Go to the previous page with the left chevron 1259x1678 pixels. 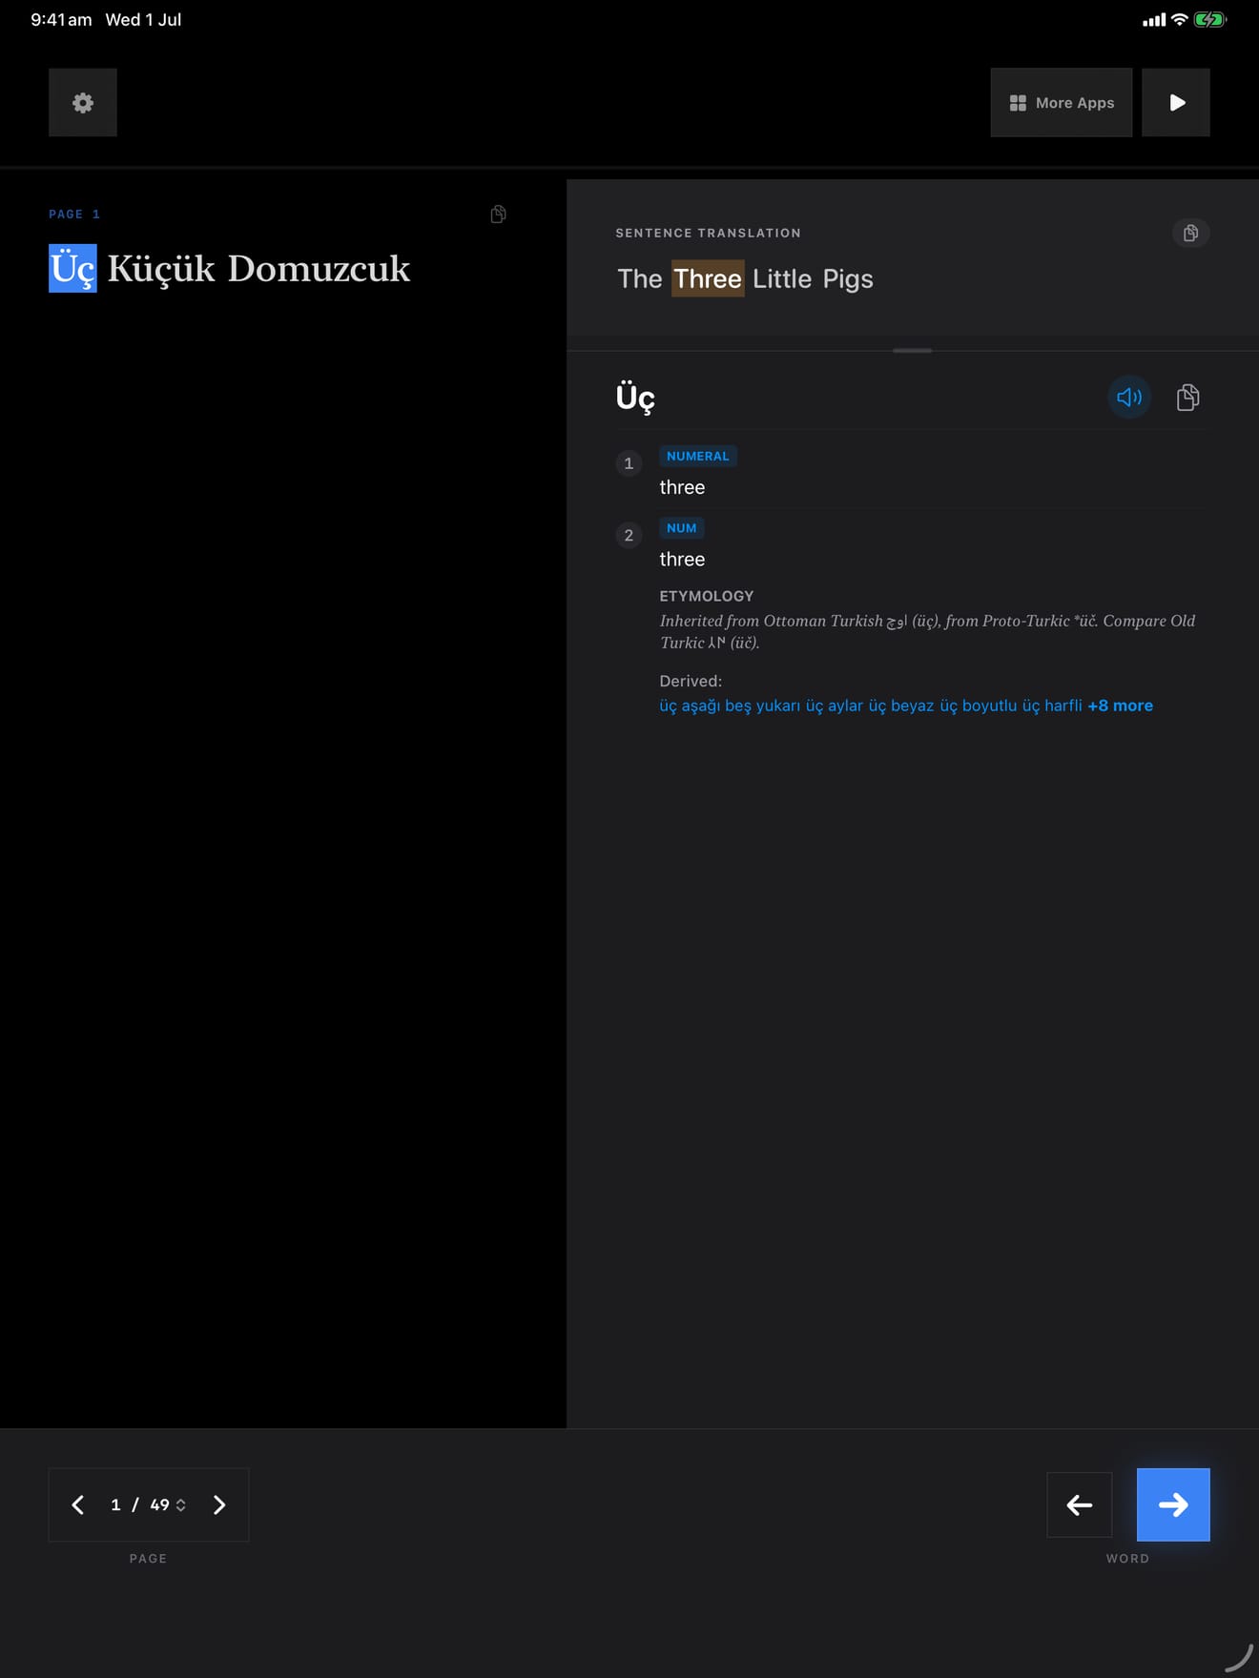78,1504
